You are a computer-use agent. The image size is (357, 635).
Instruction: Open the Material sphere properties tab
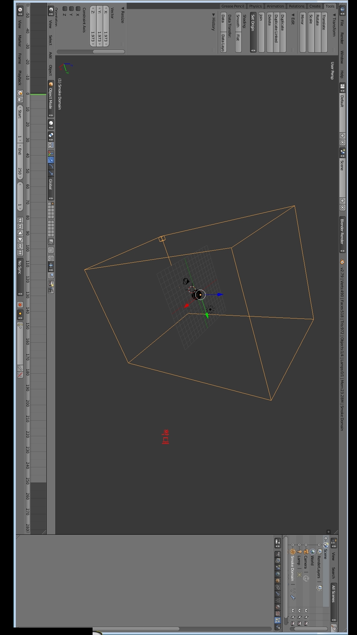[278, 607]
